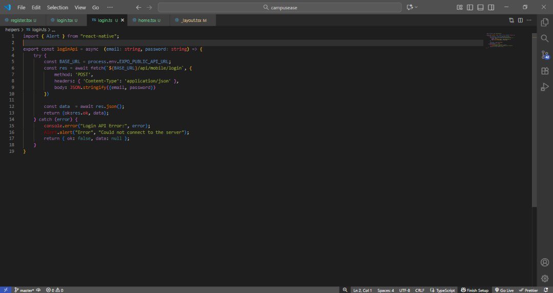Switch to the _layout.tsx tab
553x293 pixels.
[x=193, y=20]
